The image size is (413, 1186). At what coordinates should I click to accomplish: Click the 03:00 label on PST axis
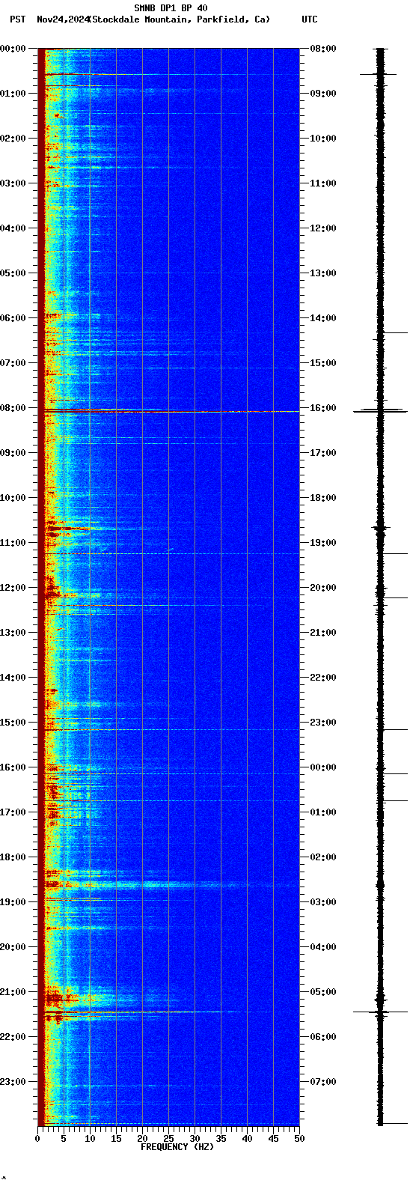[x=13, y=183]
